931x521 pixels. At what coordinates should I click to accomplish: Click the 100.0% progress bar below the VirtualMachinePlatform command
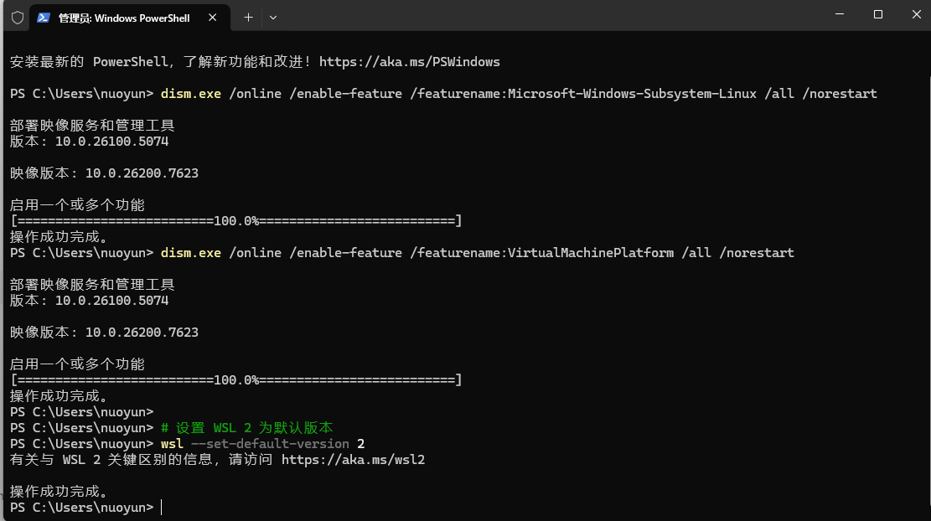click(235, 379)
